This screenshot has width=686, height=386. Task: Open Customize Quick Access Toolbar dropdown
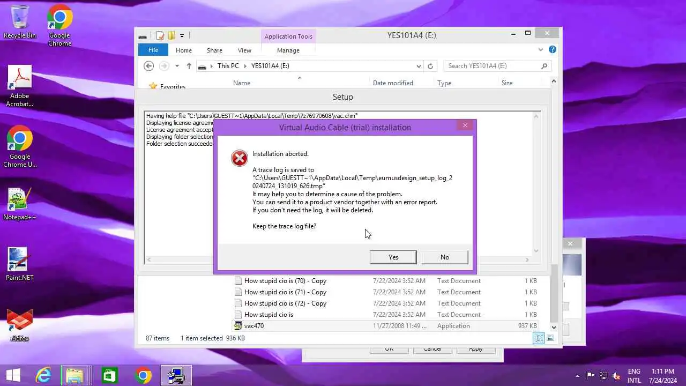pyautogui.click(x=182, y=36)
